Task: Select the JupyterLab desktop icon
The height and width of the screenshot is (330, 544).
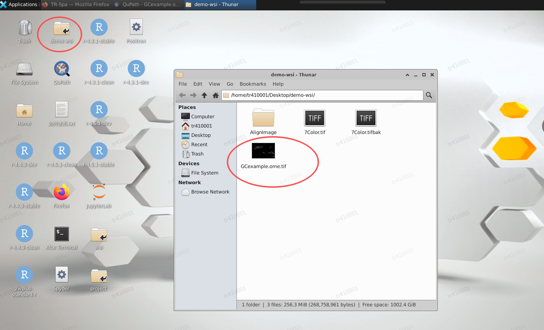Action: 99,192
